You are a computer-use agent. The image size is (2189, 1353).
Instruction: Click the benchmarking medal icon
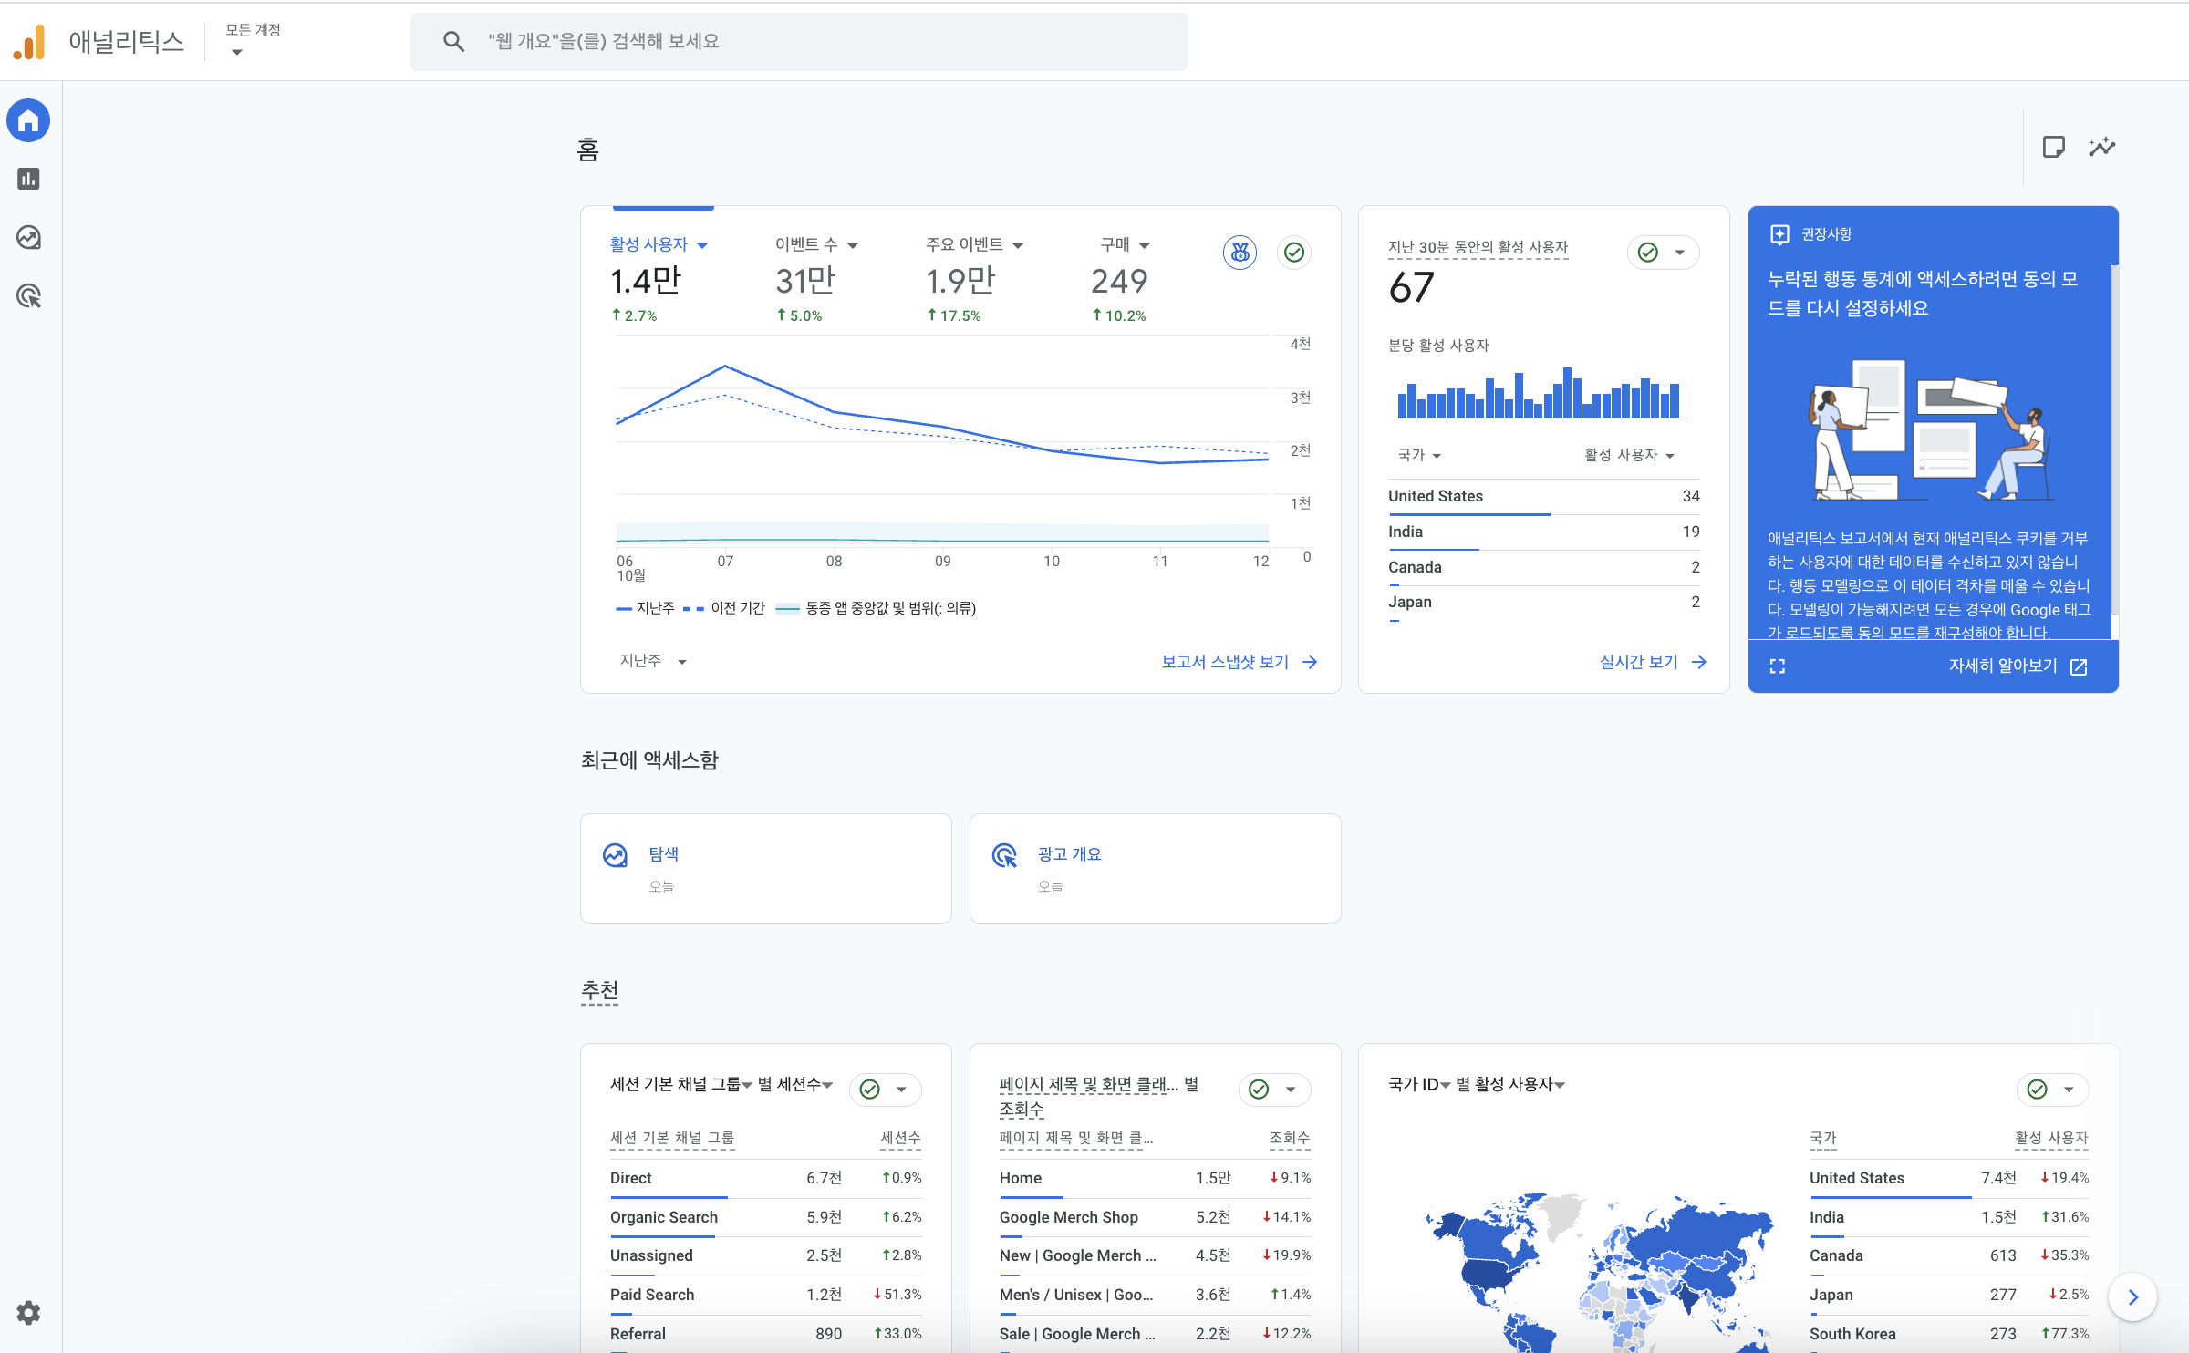point(1240,253)
